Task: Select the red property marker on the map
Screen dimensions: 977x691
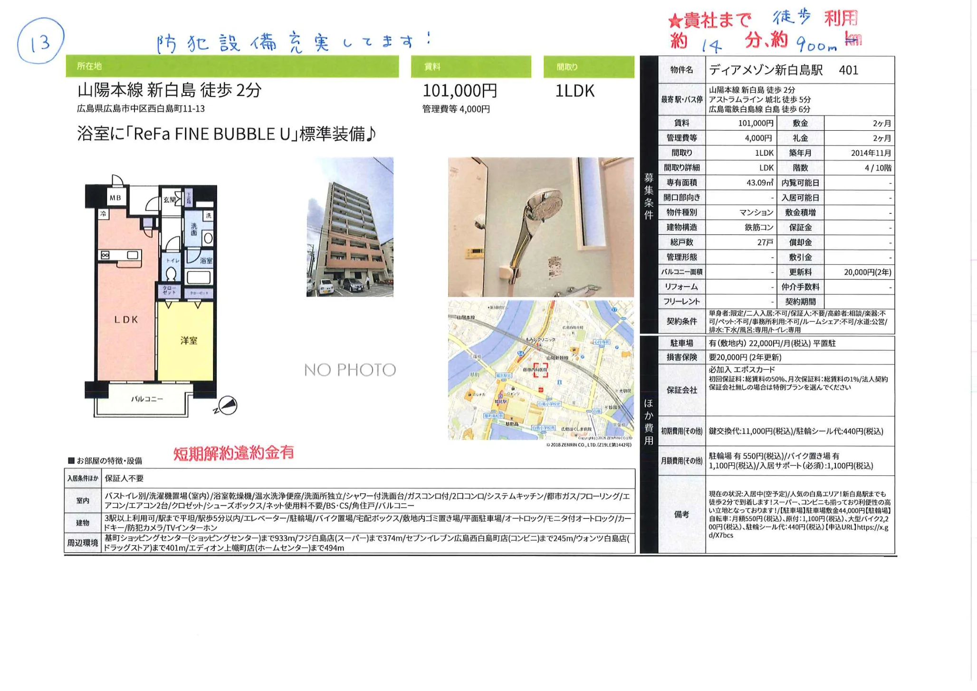Action: [x=541, y=370]
